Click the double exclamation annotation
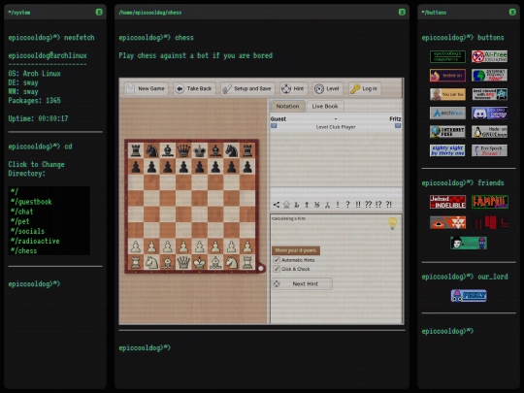The height and width of the screenshot is (393, 524). (358, 204)
